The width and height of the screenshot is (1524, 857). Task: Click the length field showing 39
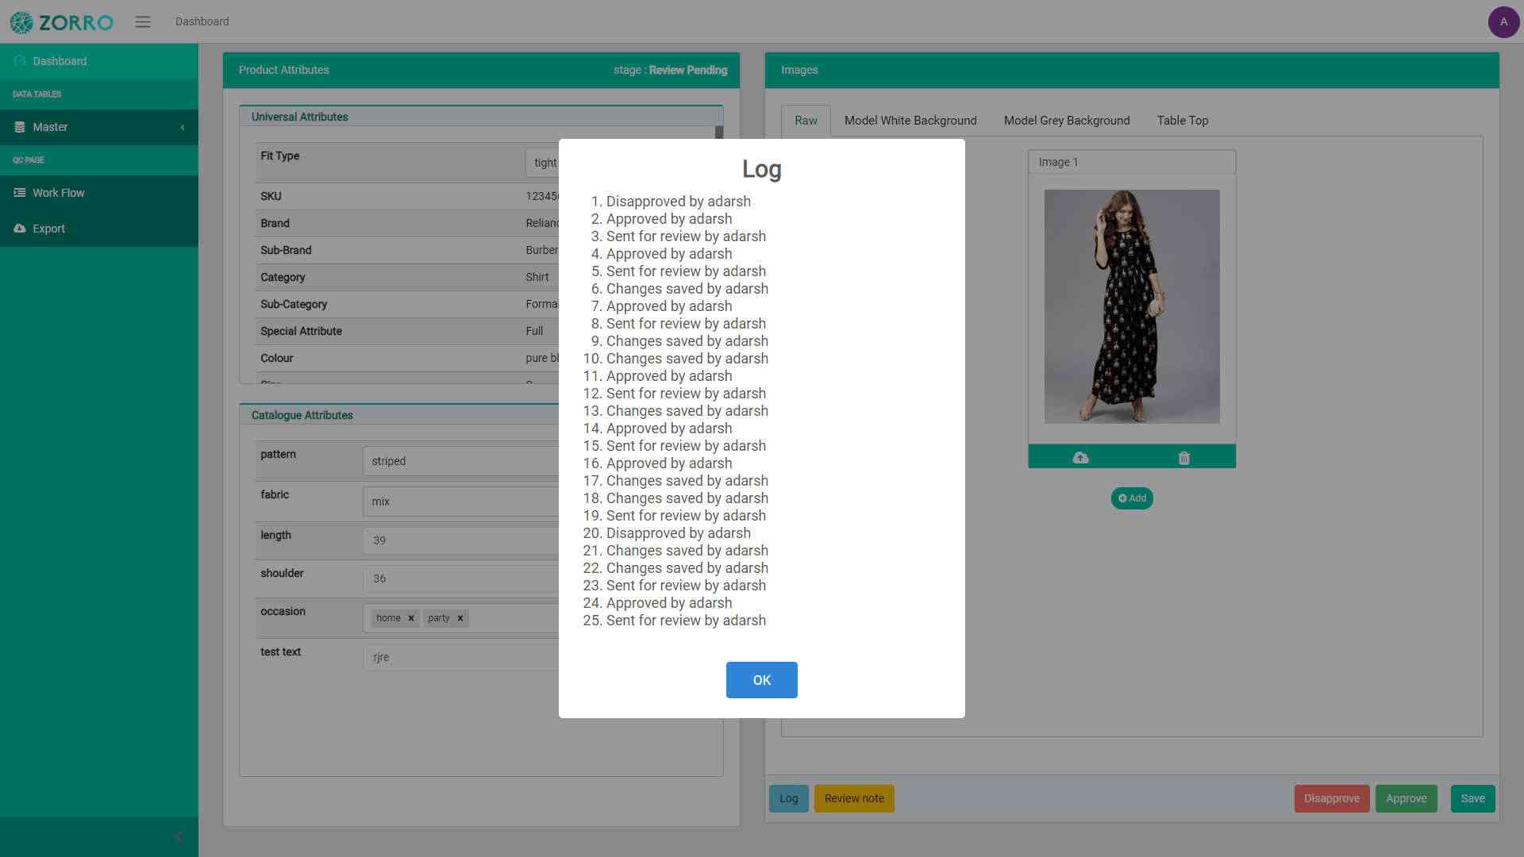(x=461, y=540)
